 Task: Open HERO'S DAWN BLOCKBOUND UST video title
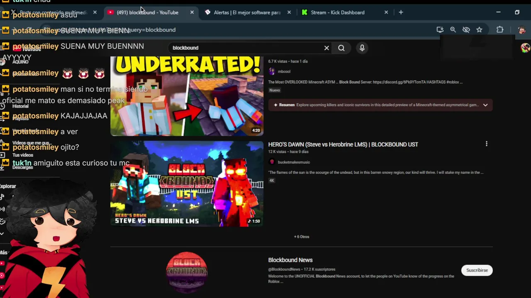343,144
